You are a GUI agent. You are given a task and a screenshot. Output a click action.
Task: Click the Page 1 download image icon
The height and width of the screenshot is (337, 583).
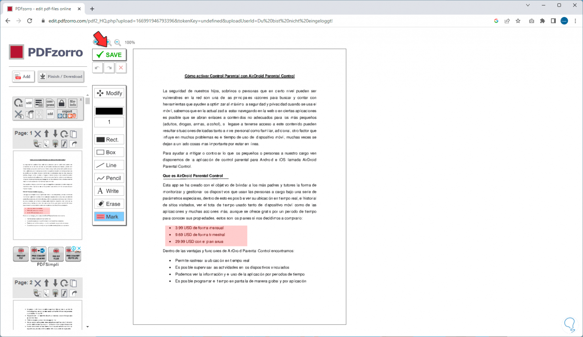pos(55,144)
